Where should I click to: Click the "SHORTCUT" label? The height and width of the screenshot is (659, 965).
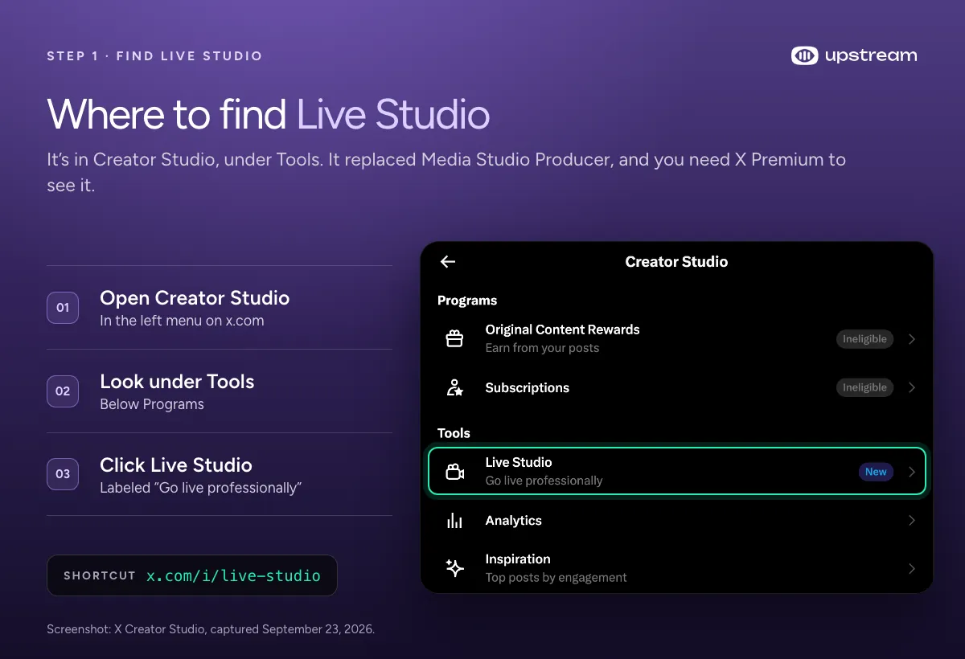tap(100, 575)
